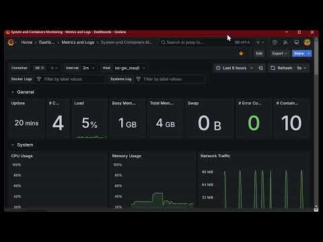Click the blue Share button
The height and width of the screenshot is (242, 323).
[x=299, y=54]
